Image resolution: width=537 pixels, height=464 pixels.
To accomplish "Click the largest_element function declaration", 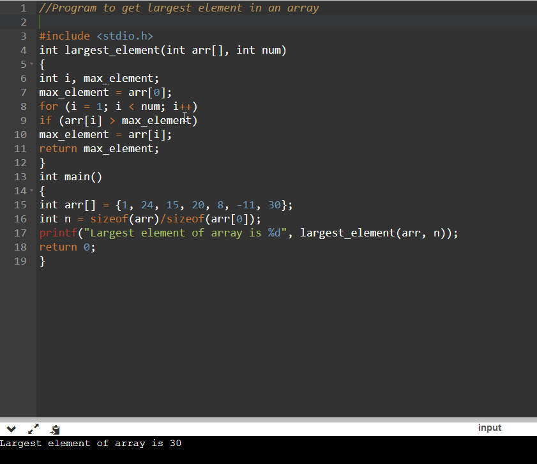I will click(x=163, y=50).
